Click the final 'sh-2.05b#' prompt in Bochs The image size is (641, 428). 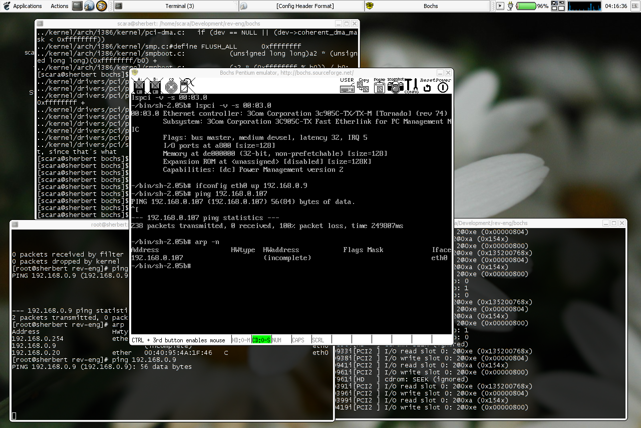click(x=160, y=266)
